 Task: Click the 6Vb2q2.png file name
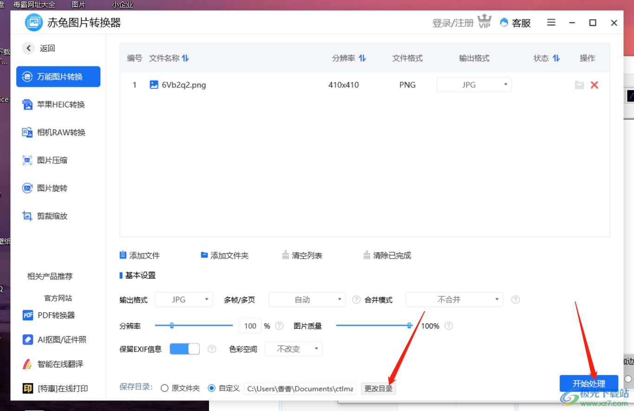[x=184, y=85]
